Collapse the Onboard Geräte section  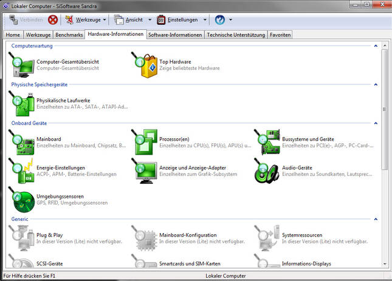[376, 123]
